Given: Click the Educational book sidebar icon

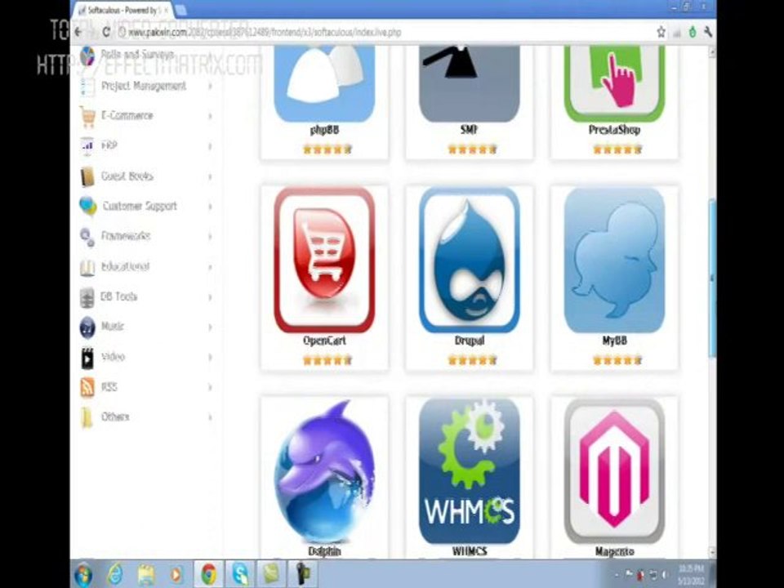Looking at the screenshot, I should coord(87,268).
